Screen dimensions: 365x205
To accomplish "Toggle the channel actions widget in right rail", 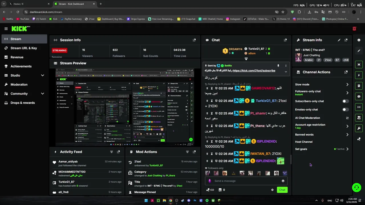I will [x=359, y=118].
